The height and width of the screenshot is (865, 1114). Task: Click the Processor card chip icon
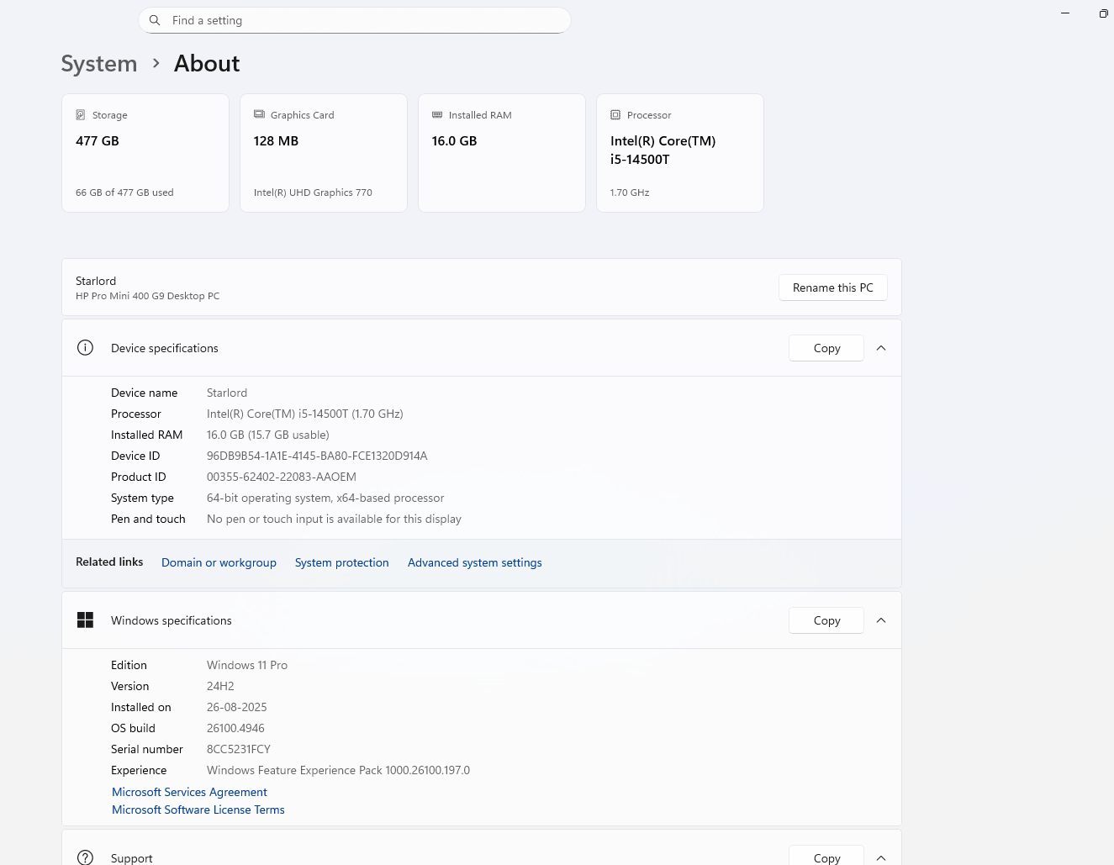tap(615, 115)
